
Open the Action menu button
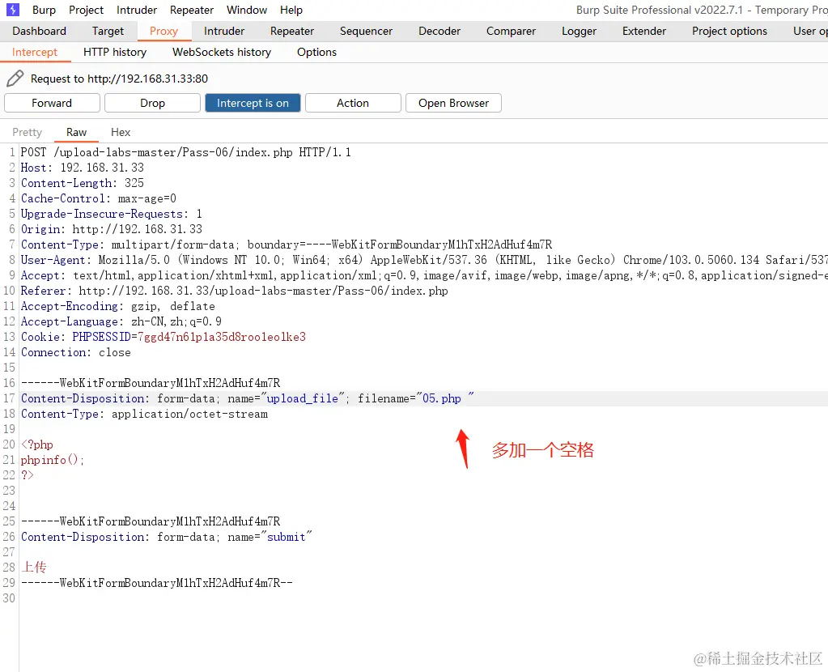[353, 103]
